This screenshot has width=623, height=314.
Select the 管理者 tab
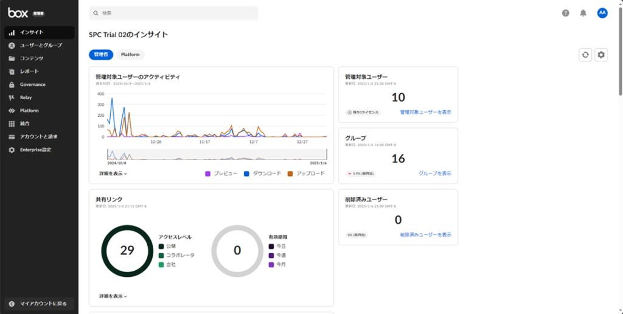[101, 55]
